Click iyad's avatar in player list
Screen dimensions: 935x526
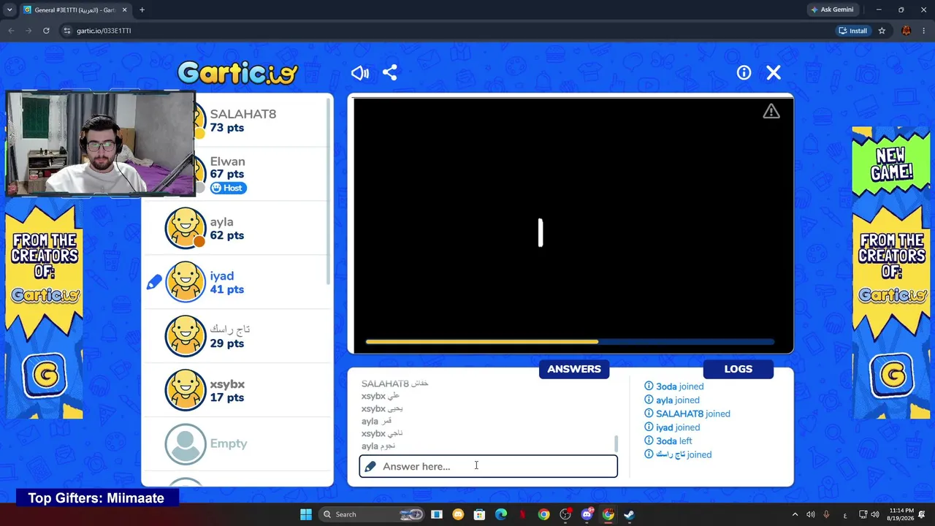point(186,282)
